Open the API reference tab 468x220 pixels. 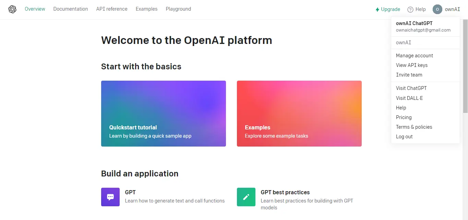pyautogui.click(x=112, y=9)
